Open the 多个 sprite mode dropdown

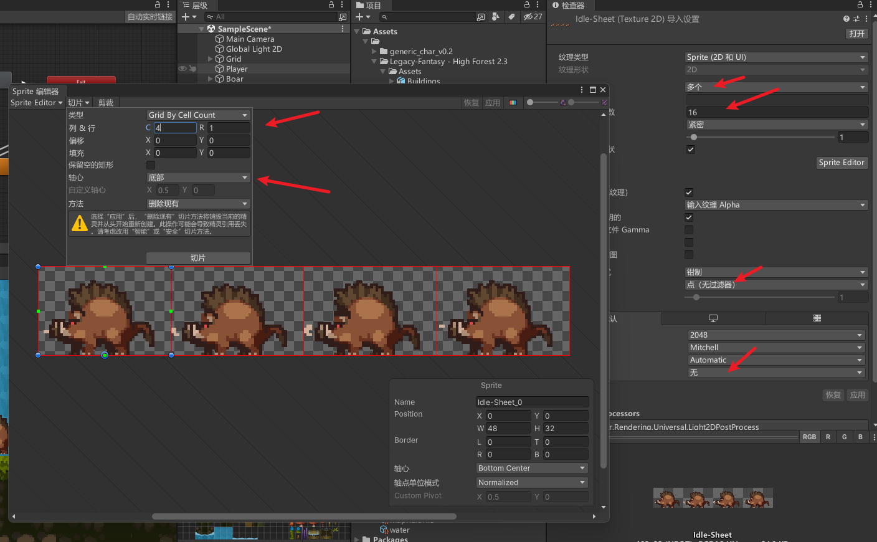(776, 87)
